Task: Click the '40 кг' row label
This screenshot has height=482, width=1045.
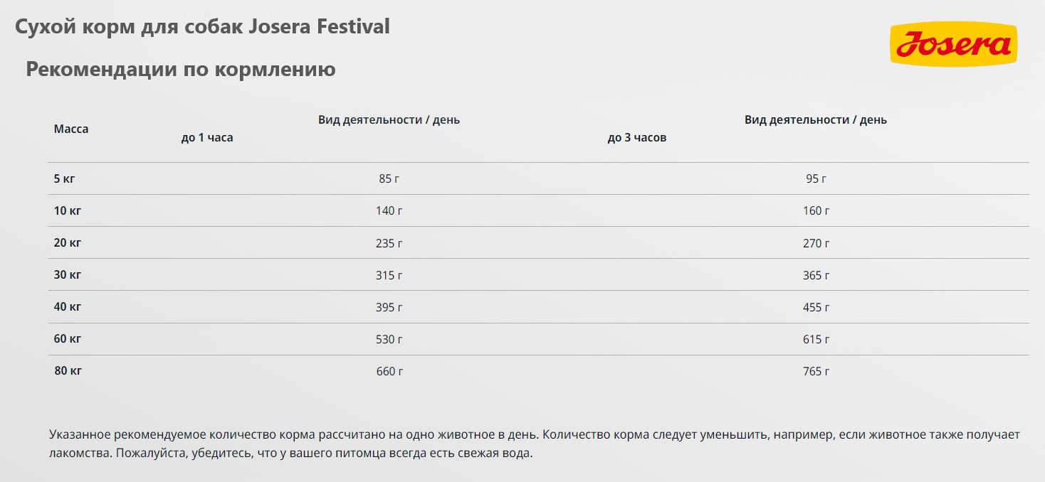Action: pyautogui.click(x=68, y=307)
